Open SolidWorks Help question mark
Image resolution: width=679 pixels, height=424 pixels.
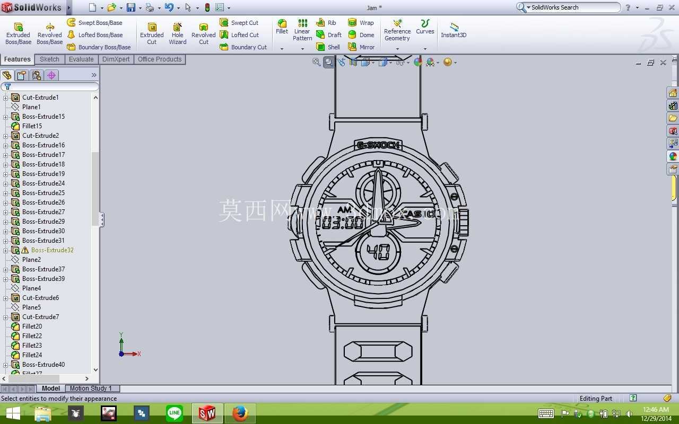[628, 7]
